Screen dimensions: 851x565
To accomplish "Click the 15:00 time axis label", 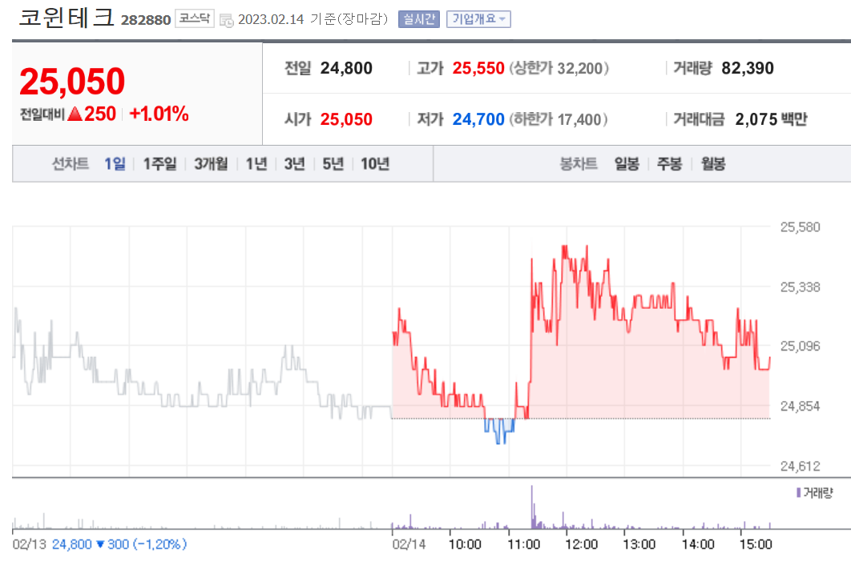I will tap(755, 544).
